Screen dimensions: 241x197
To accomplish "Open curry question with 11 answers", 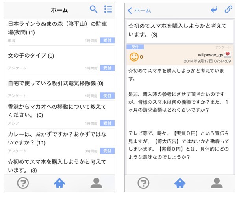I will click(x=59, y=142).
